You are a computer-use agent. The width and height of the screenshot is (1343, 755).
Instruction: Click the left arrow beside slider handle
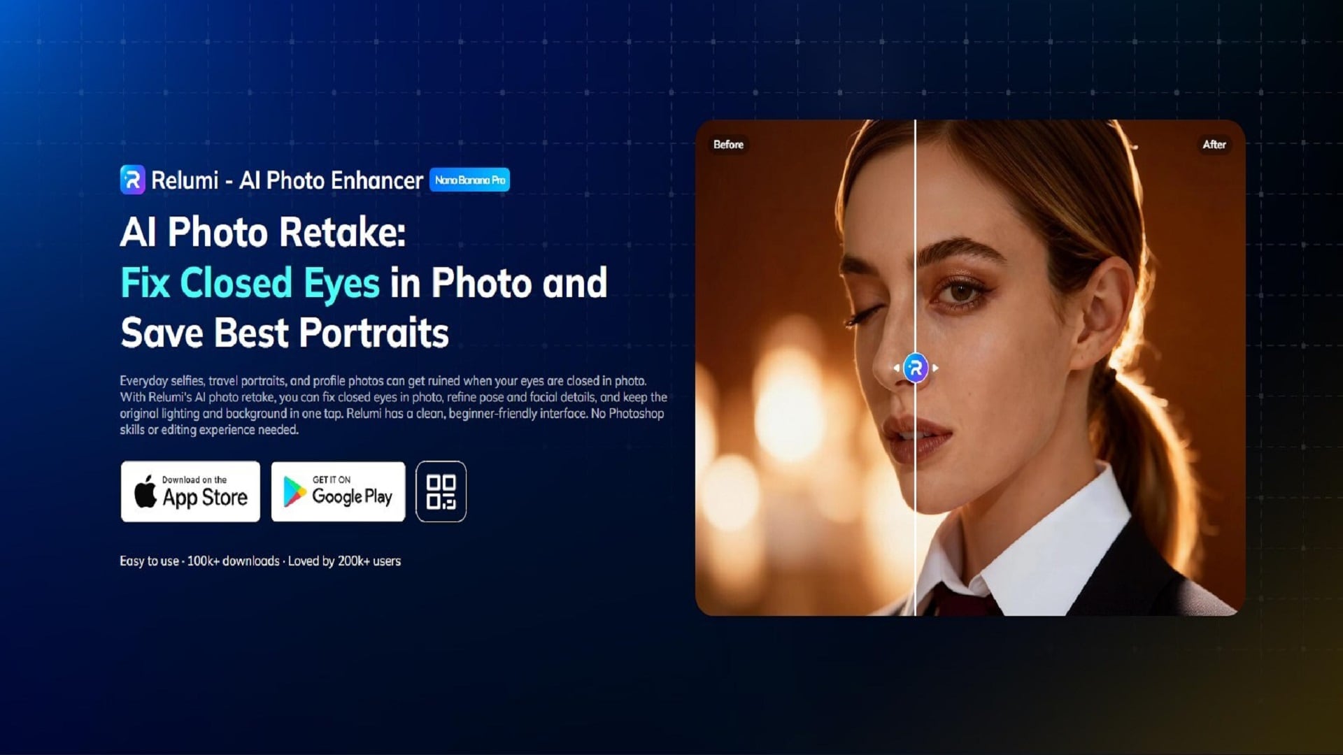click(x=896, y=368)
